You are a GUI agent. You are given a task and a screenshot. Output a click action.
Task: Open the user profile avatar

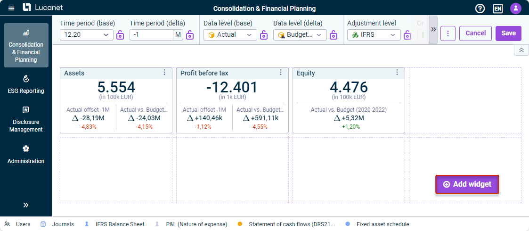point(515,8)
